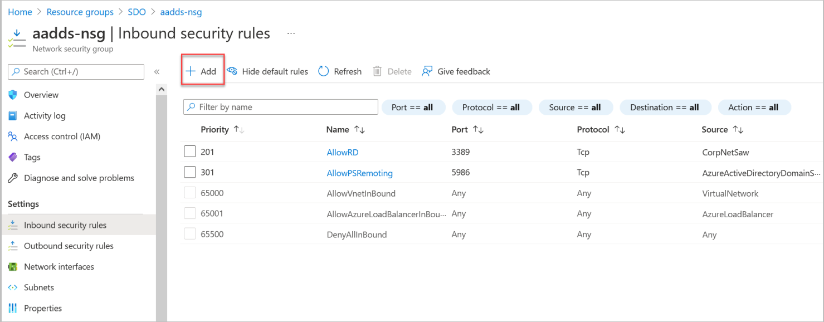Viewport: 824px width, 322px height.
Task: Open Activity log in the sidebar
Action: [45, 116]
